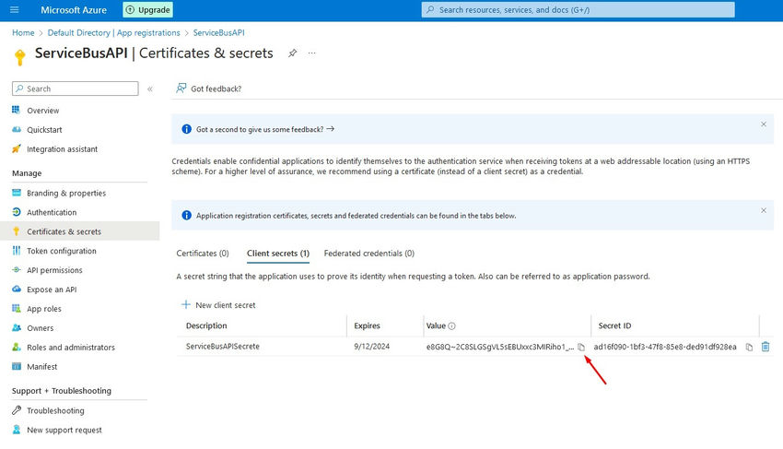Focus the global search resources box
The width and height of the screenshot is (783, 449).
578,10
